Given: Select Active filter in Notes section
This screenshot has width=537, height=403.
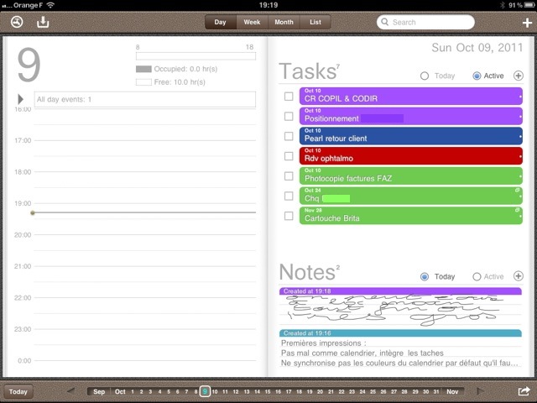Looking at the screenshot, I should 477,277.
